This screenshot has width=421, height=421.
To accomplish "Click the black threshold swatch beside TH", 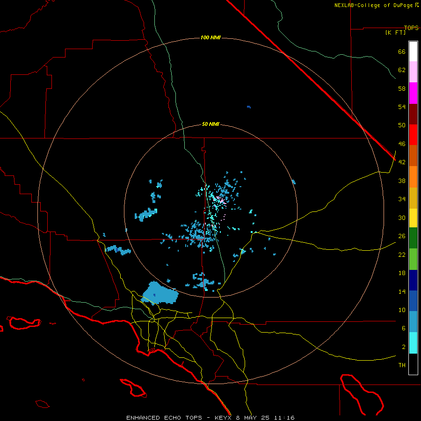I will pyautogui.click(x=413, y=364).
